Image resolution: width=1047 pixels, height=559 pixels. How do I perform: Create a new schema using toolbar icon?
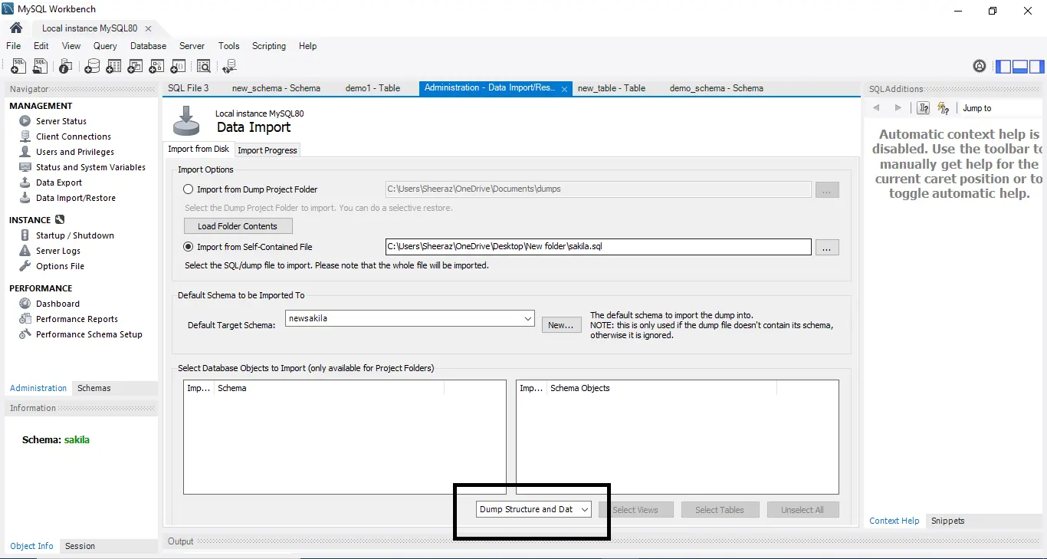(92, 67)
